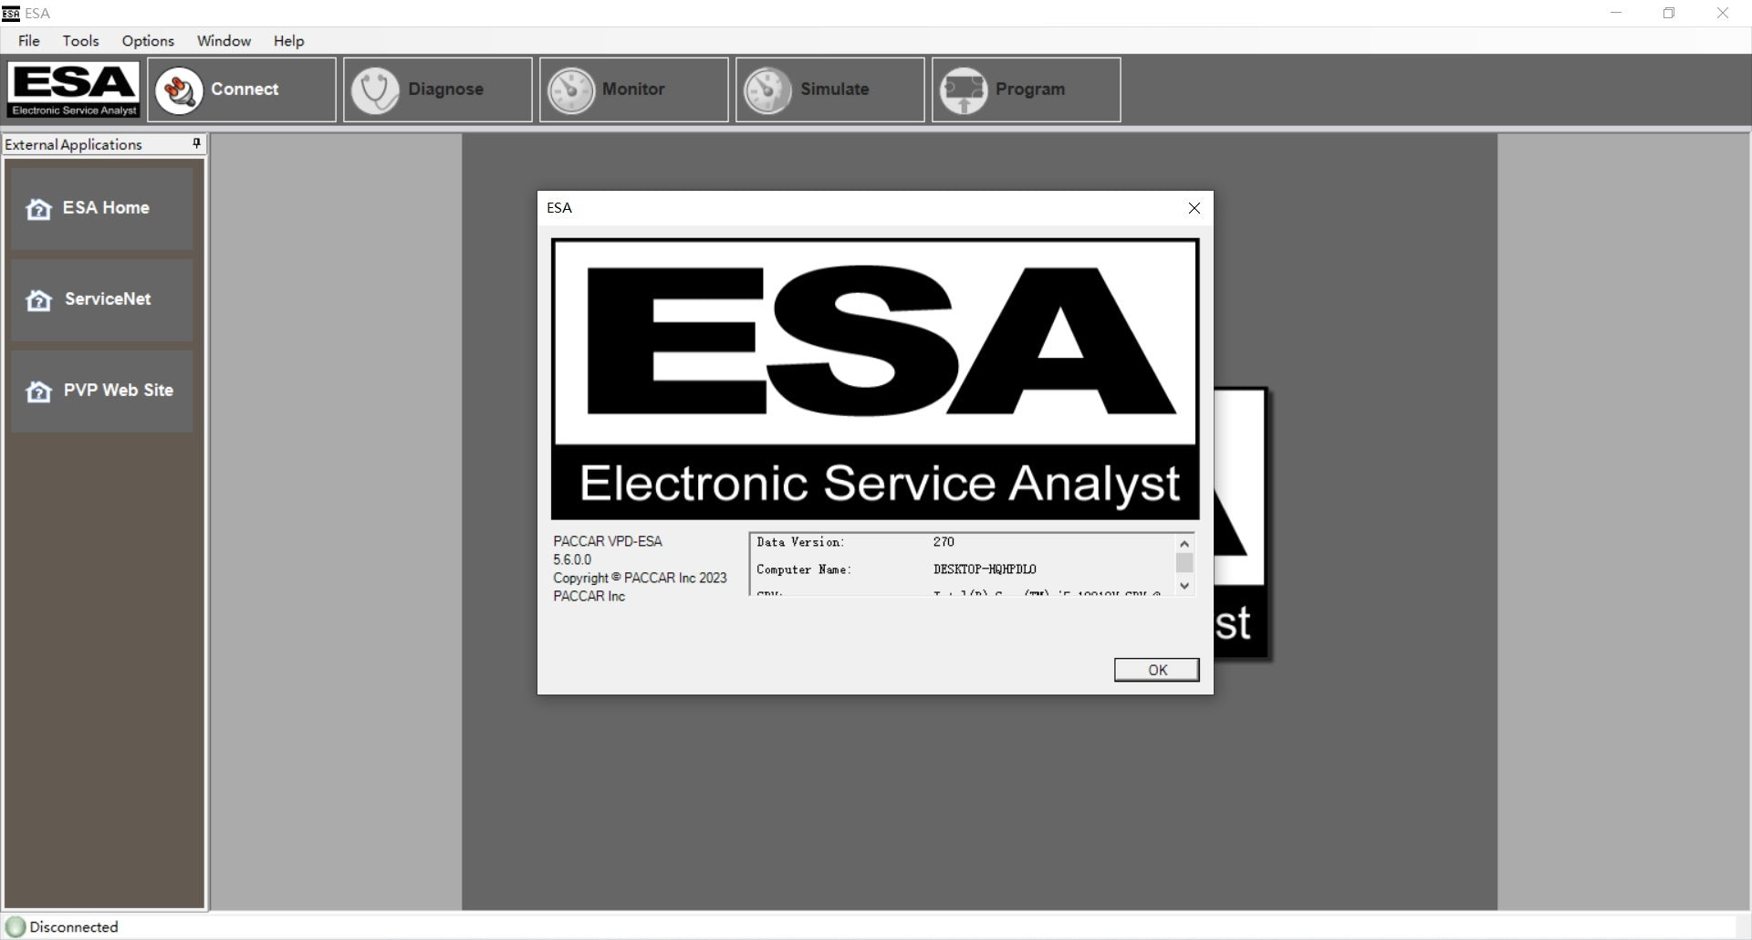Viewport: 1752px width, 940px height.
Task: Launch the Simulate toolbar label
Action: click(x=834, y=89)
